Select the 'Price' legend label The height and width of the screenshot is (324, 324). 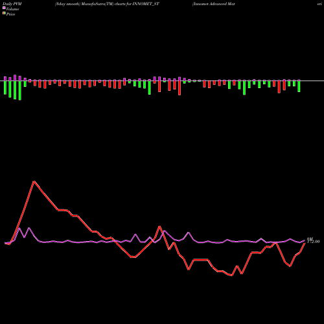10,14
